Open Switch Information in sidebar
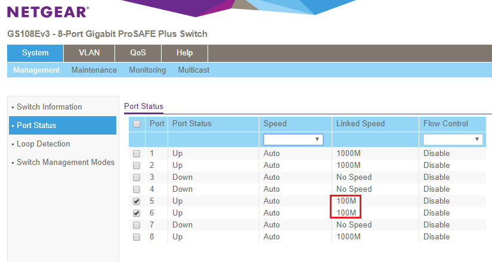The width and height of the screenshot is (492, 262). (x=49, y=107)
